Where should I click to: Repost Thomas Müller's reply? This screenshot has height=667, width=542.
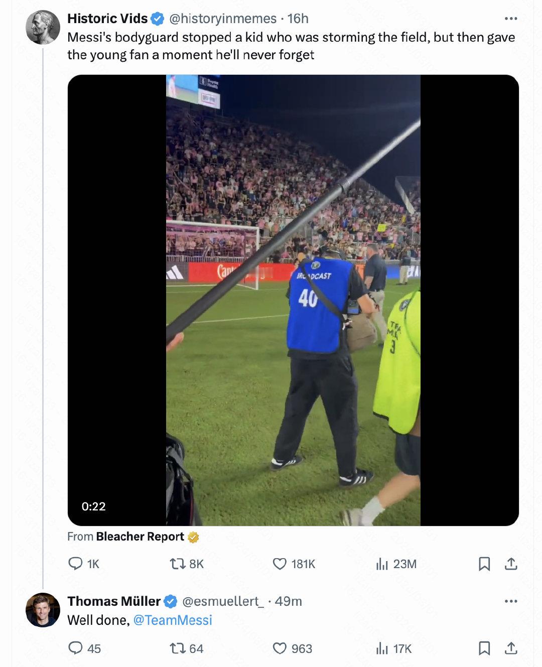178,648
